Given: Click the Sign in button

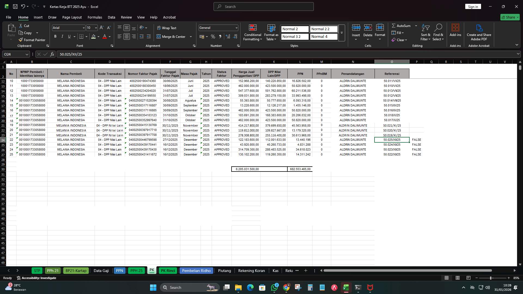Looking at the screenshot, I should click(473, 6).
